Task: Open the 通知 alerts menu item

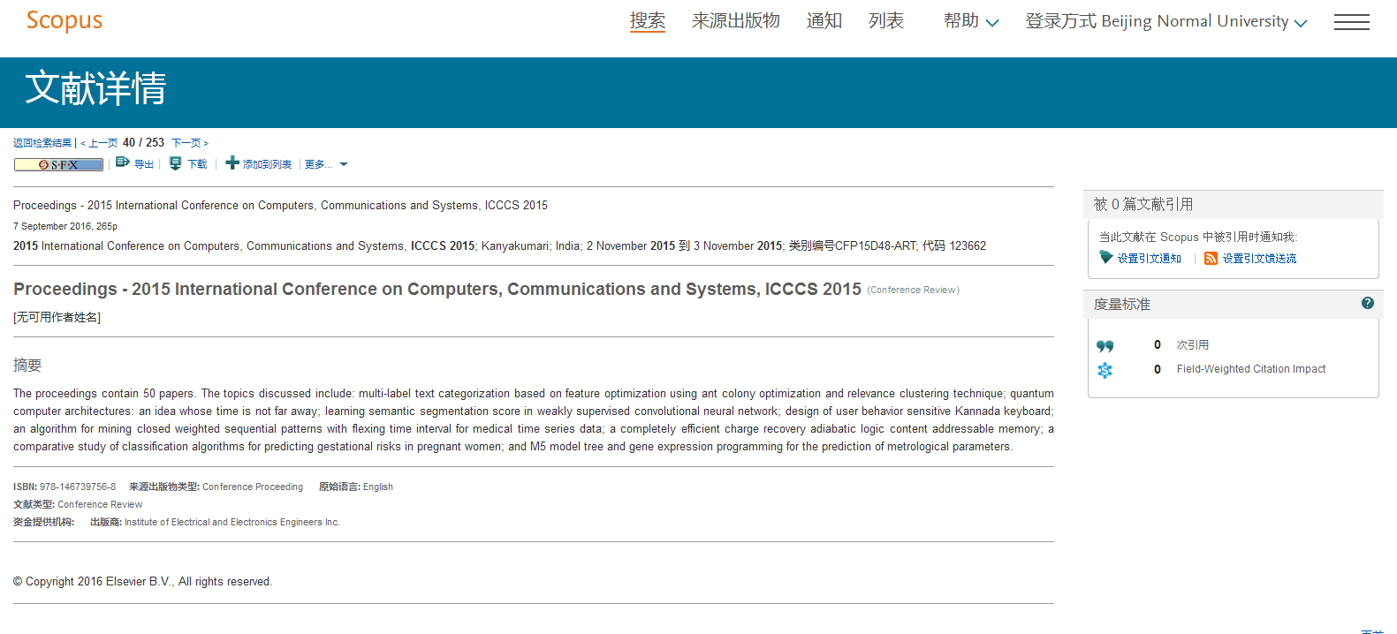Action: coord(824,21)
